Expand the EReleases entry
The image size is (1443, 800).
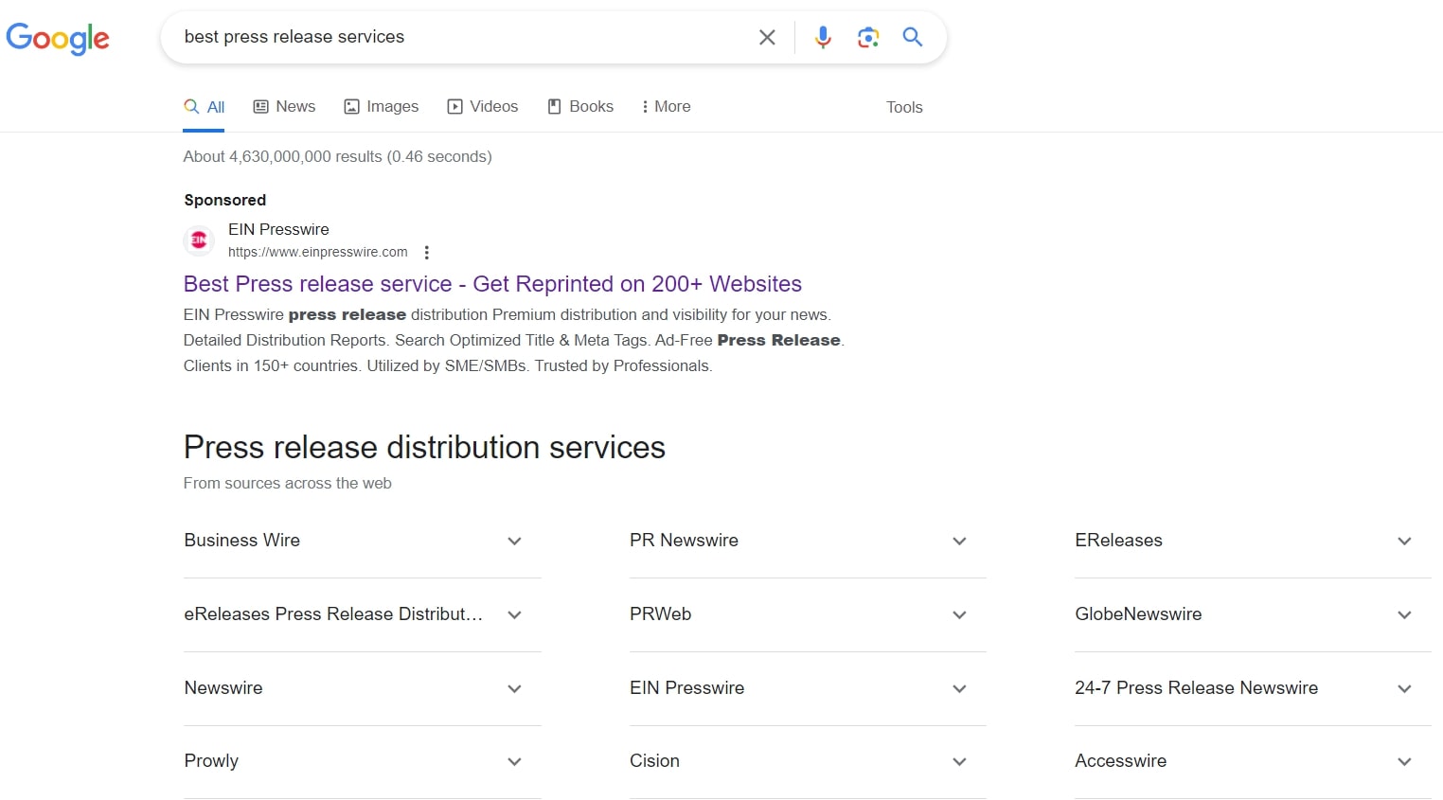point(1253,541)
